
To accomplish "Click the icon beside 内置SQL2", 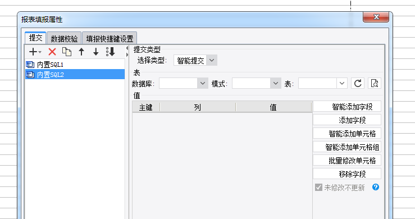I will 30,75.
